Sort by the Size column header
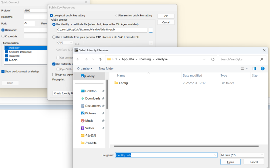 point(255,75)
